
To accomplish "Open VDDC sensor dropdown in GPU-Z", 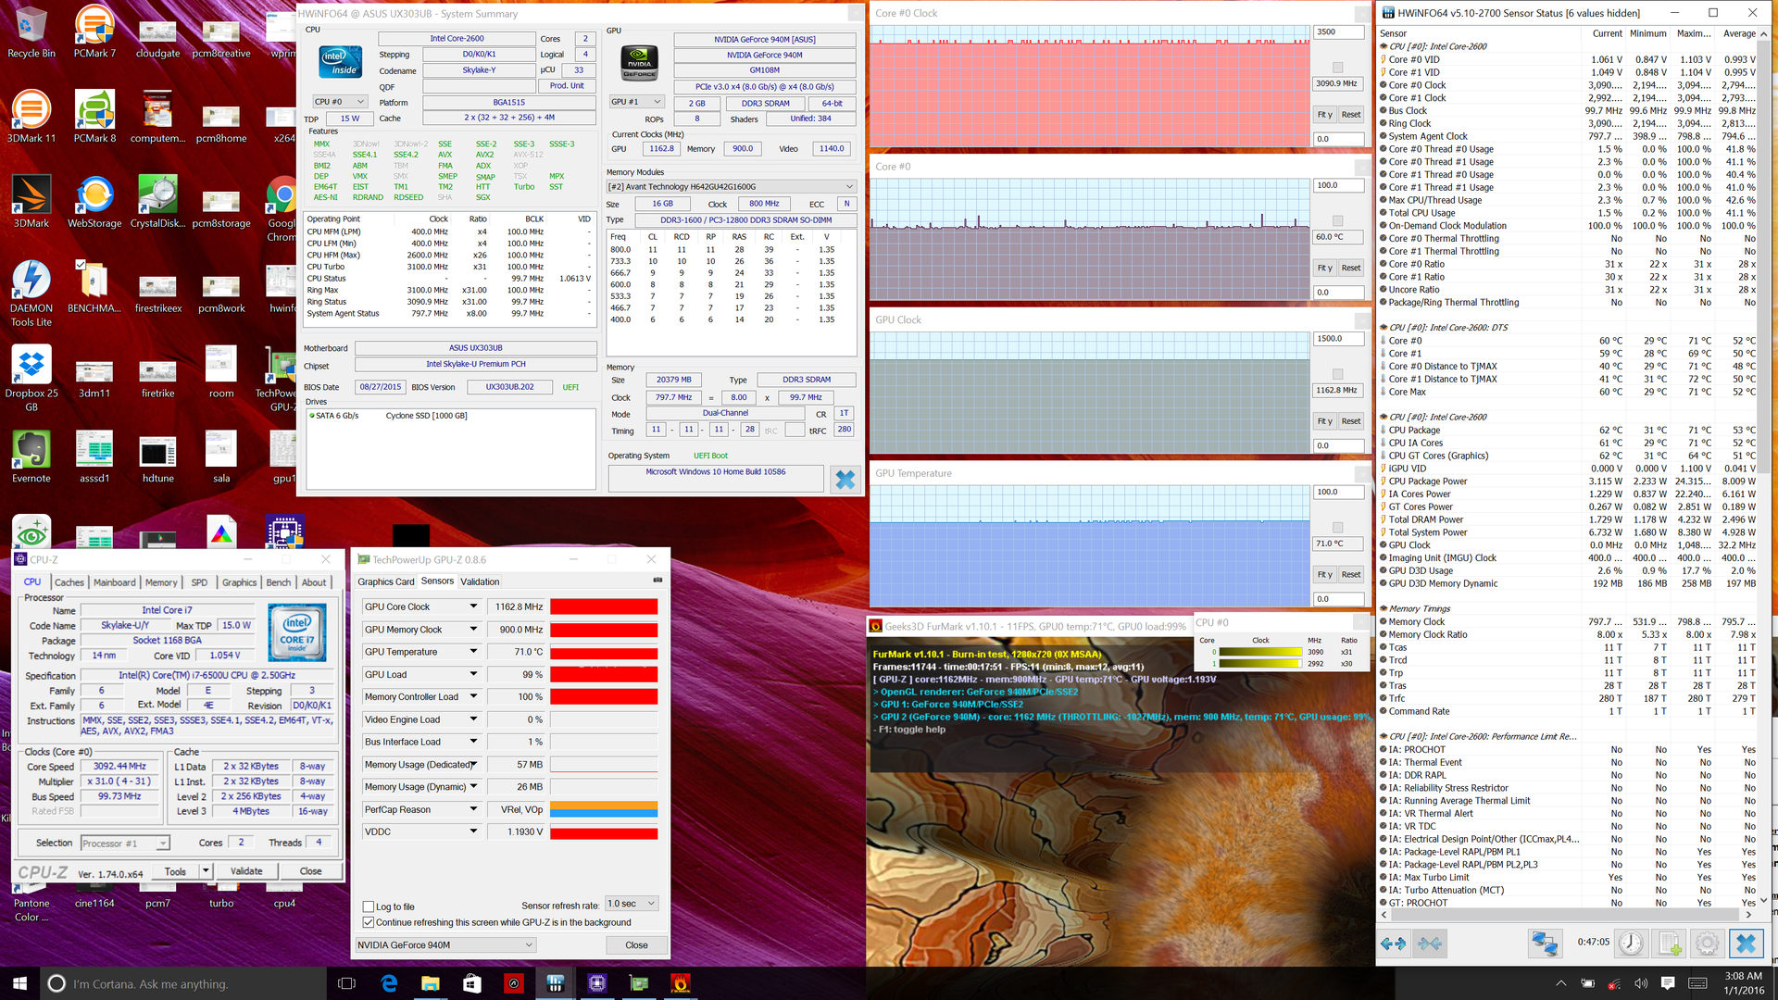I will [x=473, y=831].
